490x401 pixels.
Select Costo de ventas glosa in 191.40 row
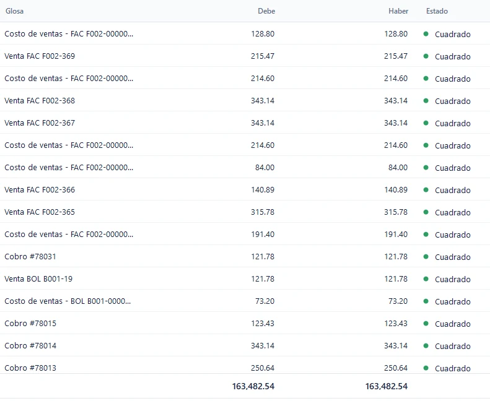pos(69,235)
